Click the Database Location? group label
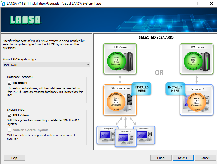The height and width of the screenshot is (165, 218). click(20, 77)
